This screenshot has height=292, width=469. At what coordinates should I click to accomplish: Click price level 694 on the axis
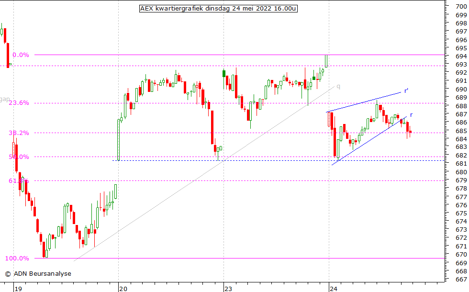point(461,56)
